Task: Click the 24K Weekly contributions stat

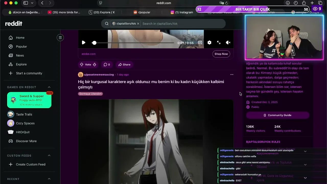Action: pos(287,129)
